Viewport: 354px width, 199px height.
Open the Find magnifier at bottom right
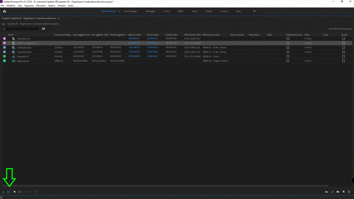pyautogui.click(x=332, y=192)
